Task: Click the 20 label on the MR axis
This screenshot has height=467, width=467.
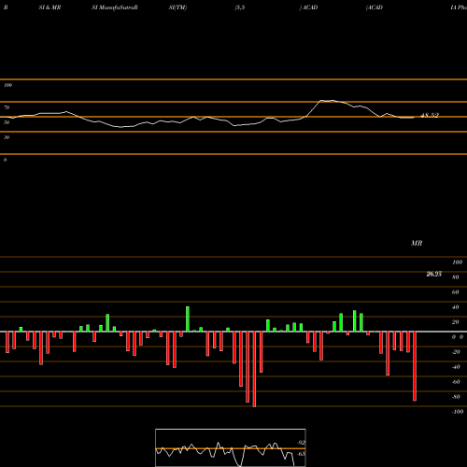Action: coord(456,322)
